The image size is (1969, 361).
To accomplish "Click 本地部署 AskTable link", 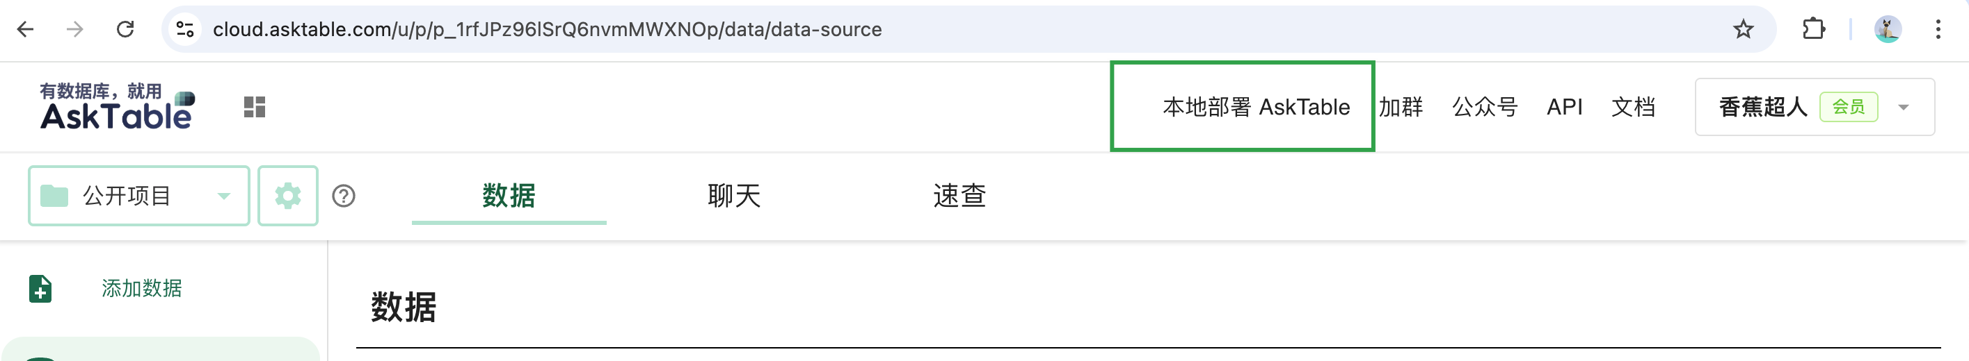I will pos(1256,107).
